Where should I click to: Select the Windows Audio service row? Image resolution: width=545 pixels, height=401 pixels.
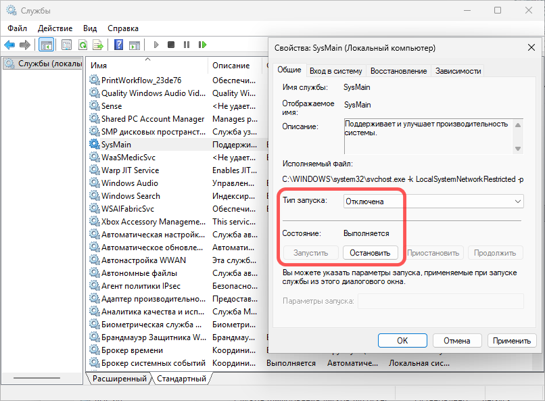(130, 183)
